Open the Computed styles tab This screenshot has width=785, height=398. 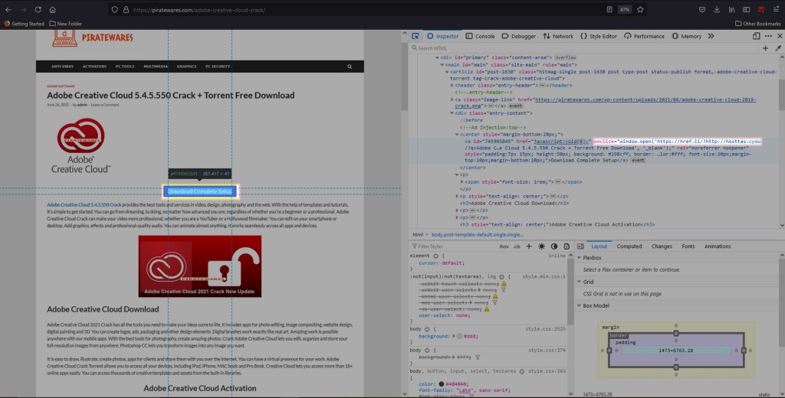pos(629,246)
